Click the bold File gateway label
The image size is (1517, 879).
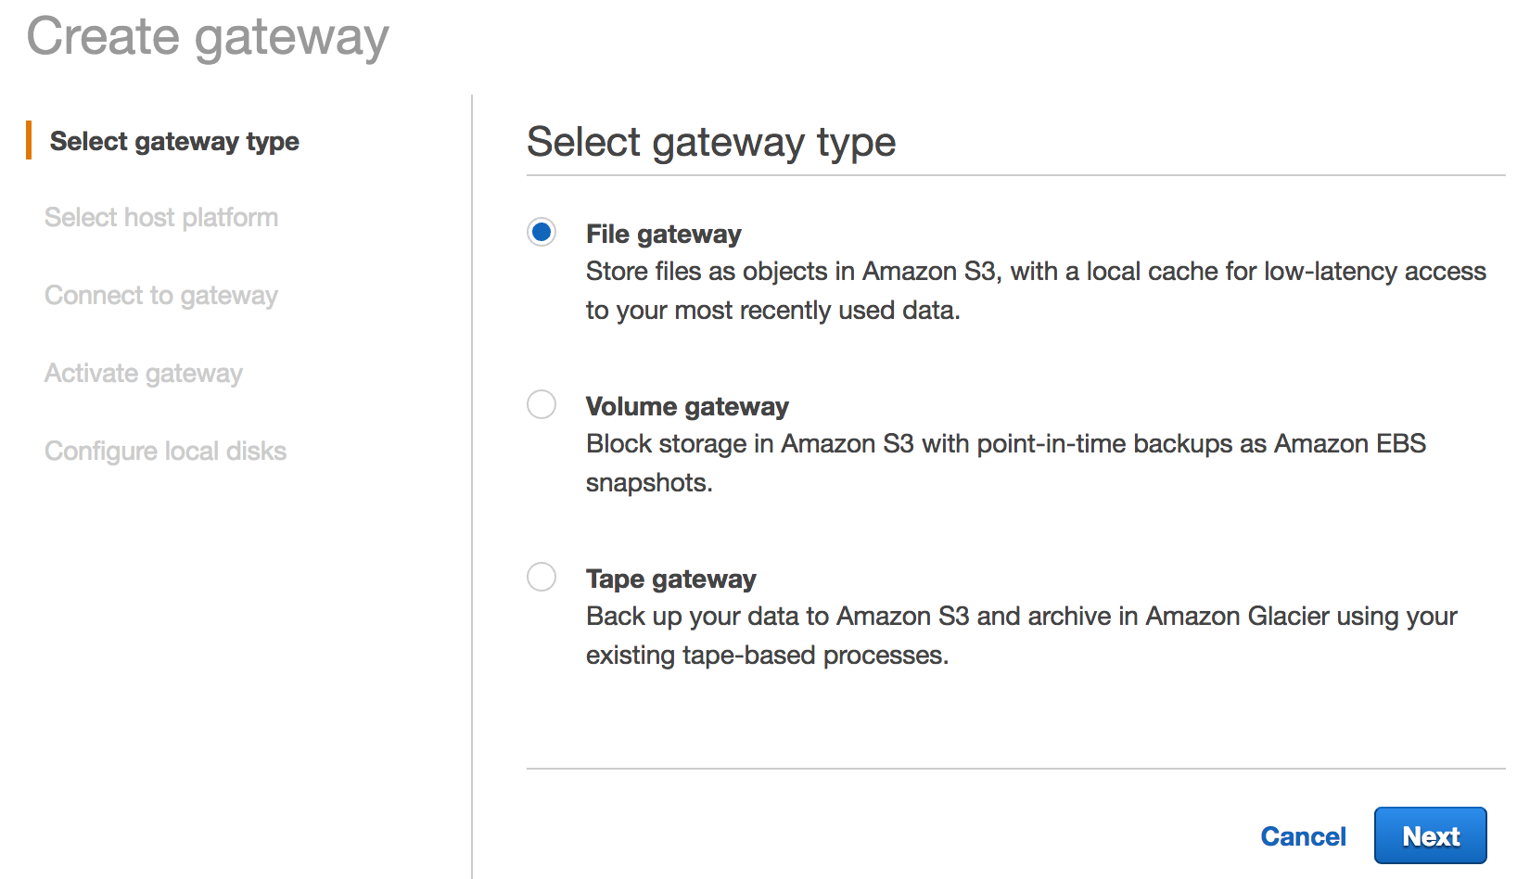click(663, 234)
